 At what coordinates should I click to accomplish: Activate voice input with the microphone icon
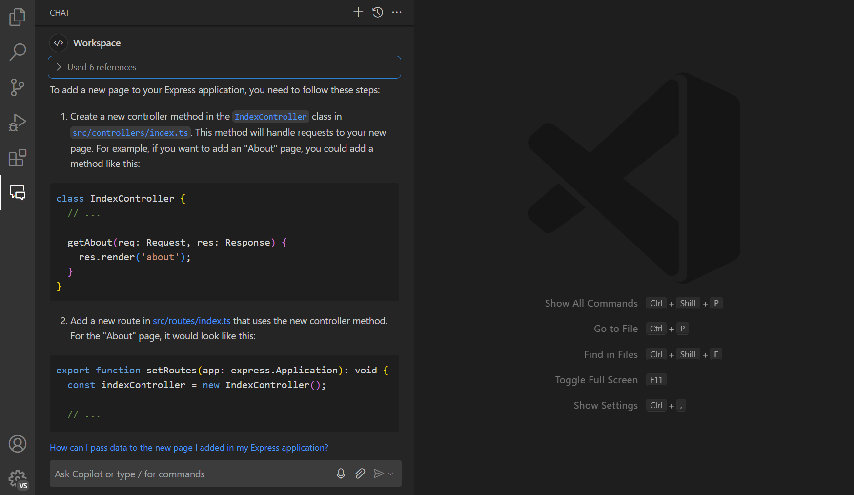[341, 474]
